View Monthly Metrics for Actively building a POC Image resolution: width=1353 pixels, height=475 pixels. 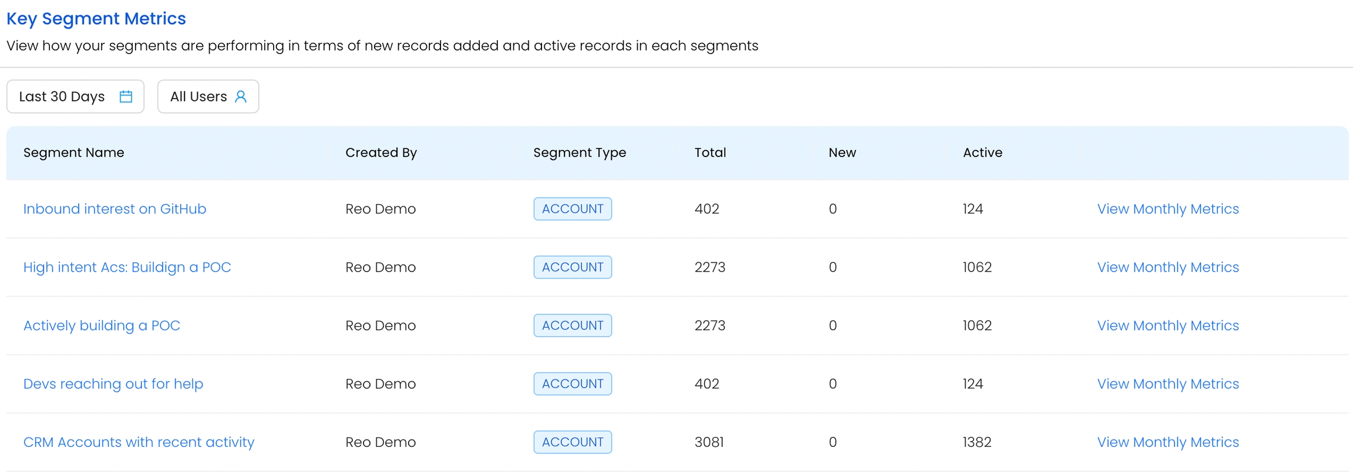pos(1167,325)
